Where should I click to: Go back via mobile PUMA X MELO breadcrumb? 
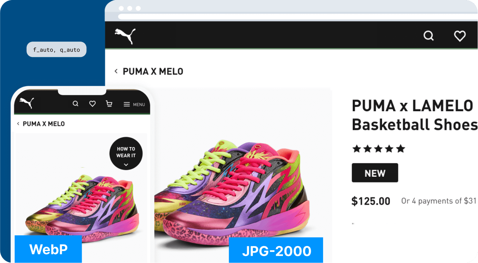[x=41, y=124]
